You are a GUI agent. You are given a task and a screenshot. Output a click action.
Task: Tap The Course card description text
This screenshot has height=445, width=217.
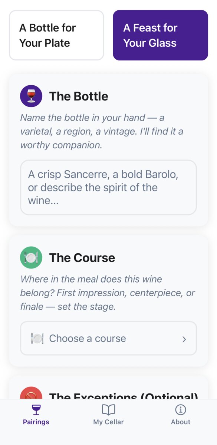(x=108, y=293)
